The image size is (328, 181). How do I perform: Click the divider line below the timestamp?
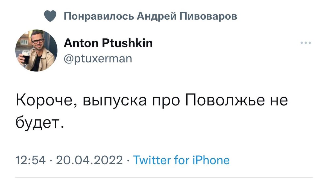[164, 178]
